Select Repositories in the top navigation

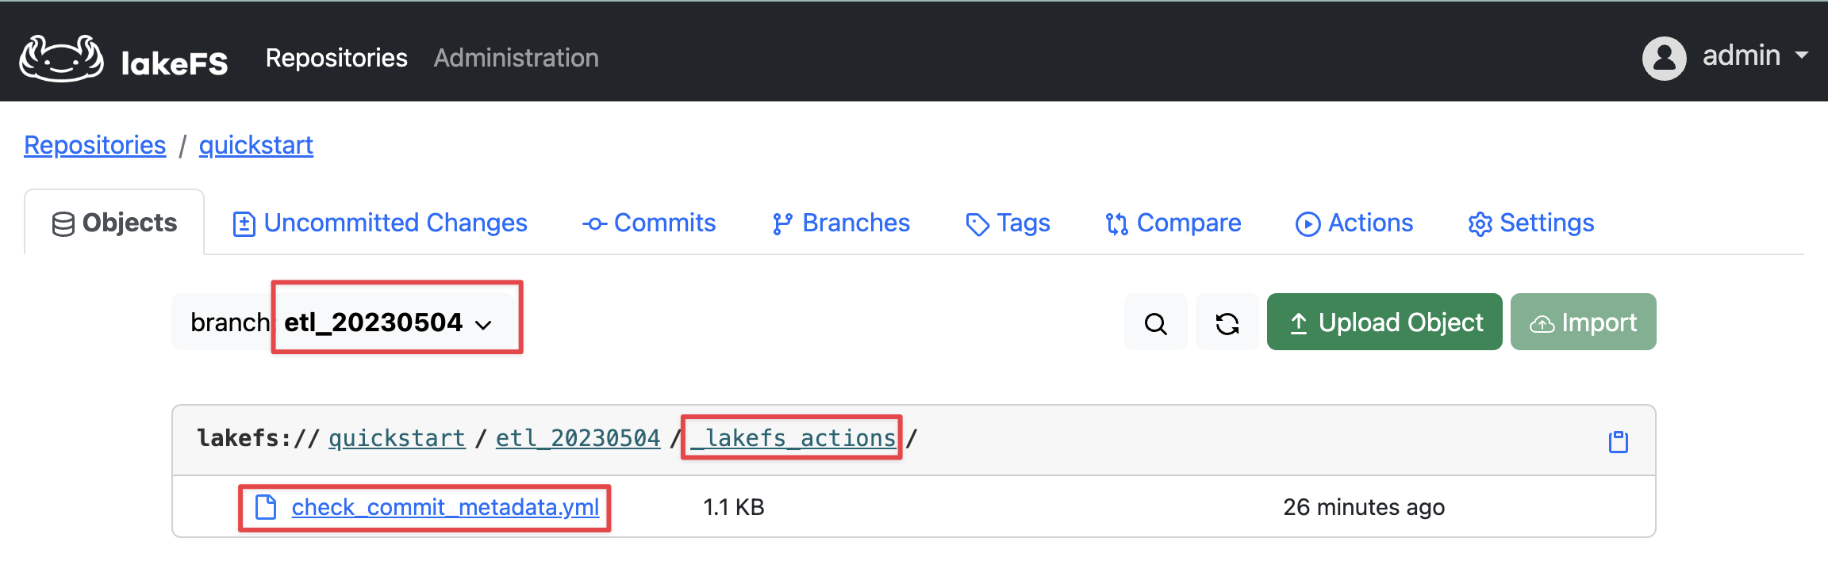(336, 57)
